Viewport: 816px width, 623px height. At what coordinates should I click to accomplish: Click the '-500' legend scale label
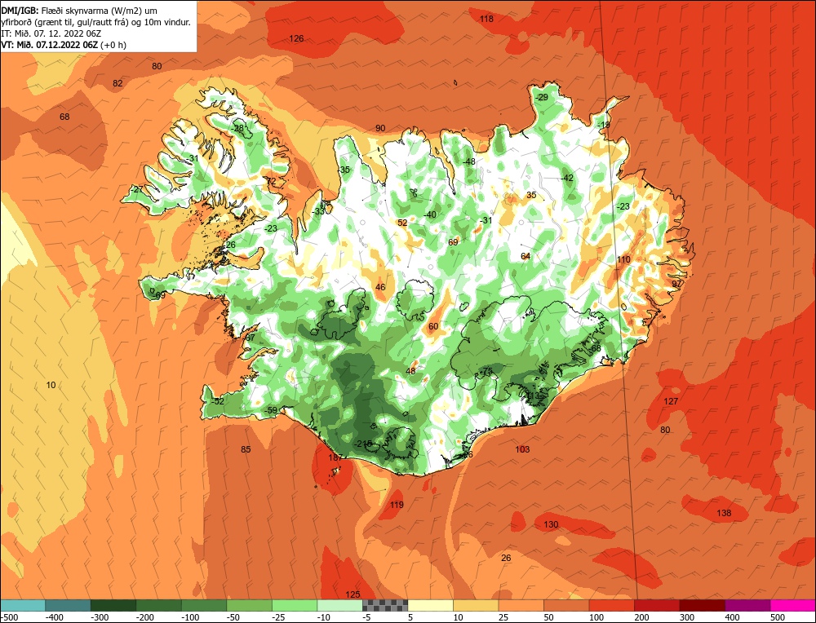click(9, 617)
